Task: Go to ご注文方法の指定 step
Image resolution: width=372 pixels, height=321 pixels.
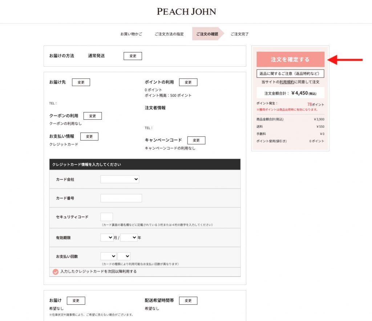Action: coord(169,34)
